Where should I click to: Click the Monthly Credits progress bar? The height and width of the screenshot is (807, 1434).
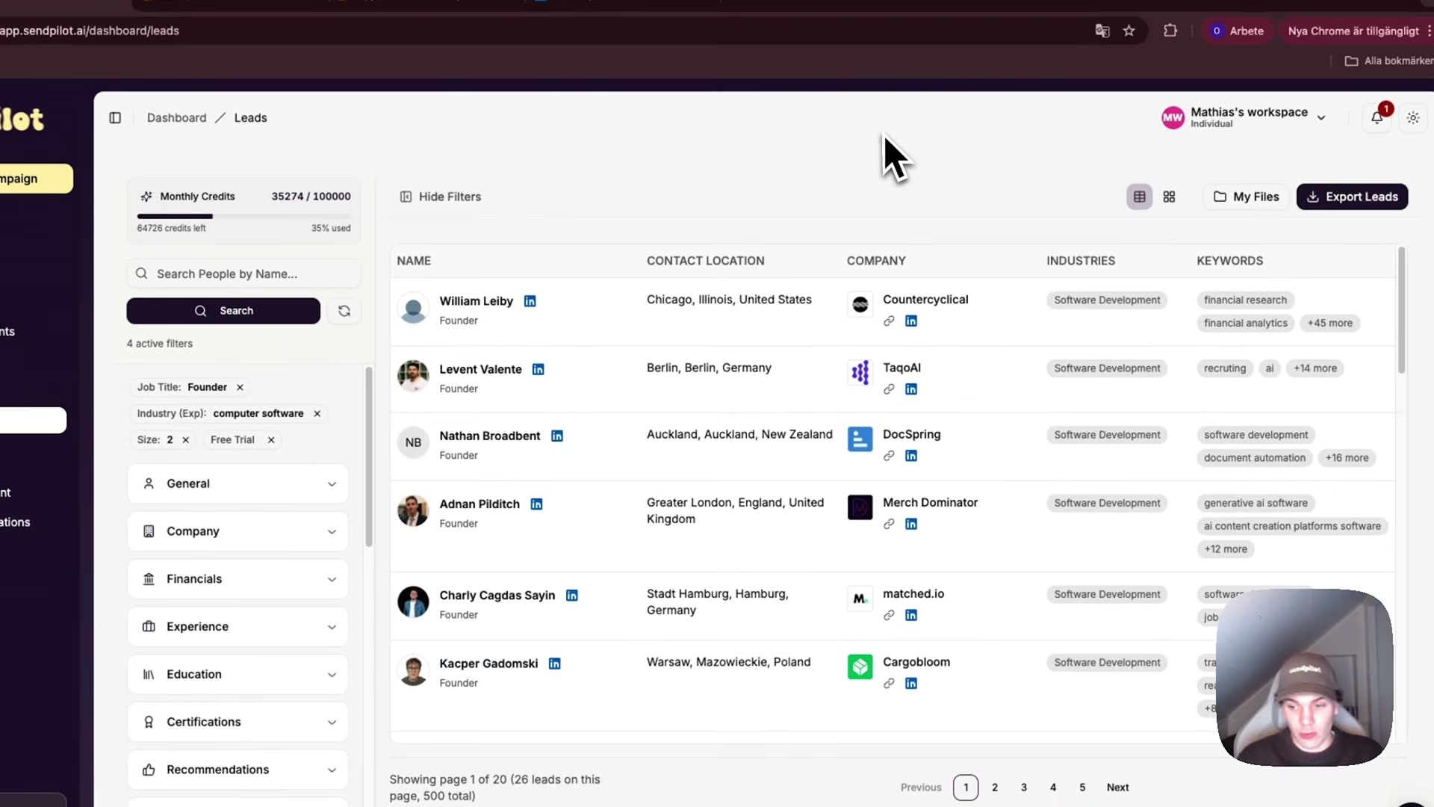(244, 217)
